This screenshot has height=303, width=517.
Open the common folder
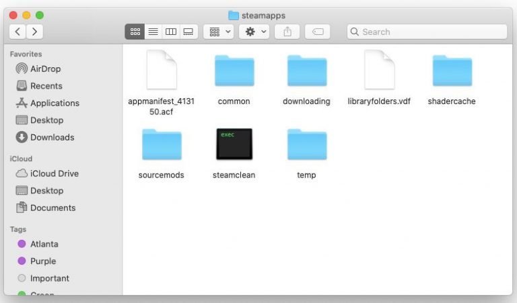click(x=234, y=71)
